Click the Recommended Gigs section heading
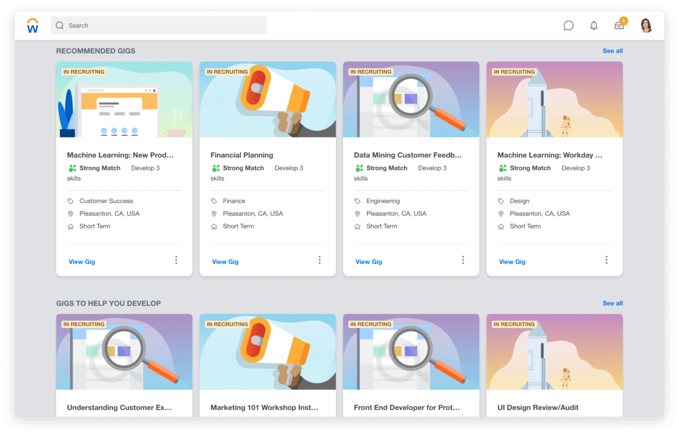 [96, 51]
